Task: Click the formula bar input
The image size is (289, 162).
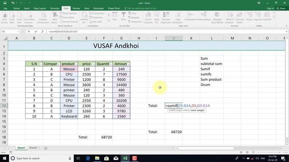Action: pos(166,31)
